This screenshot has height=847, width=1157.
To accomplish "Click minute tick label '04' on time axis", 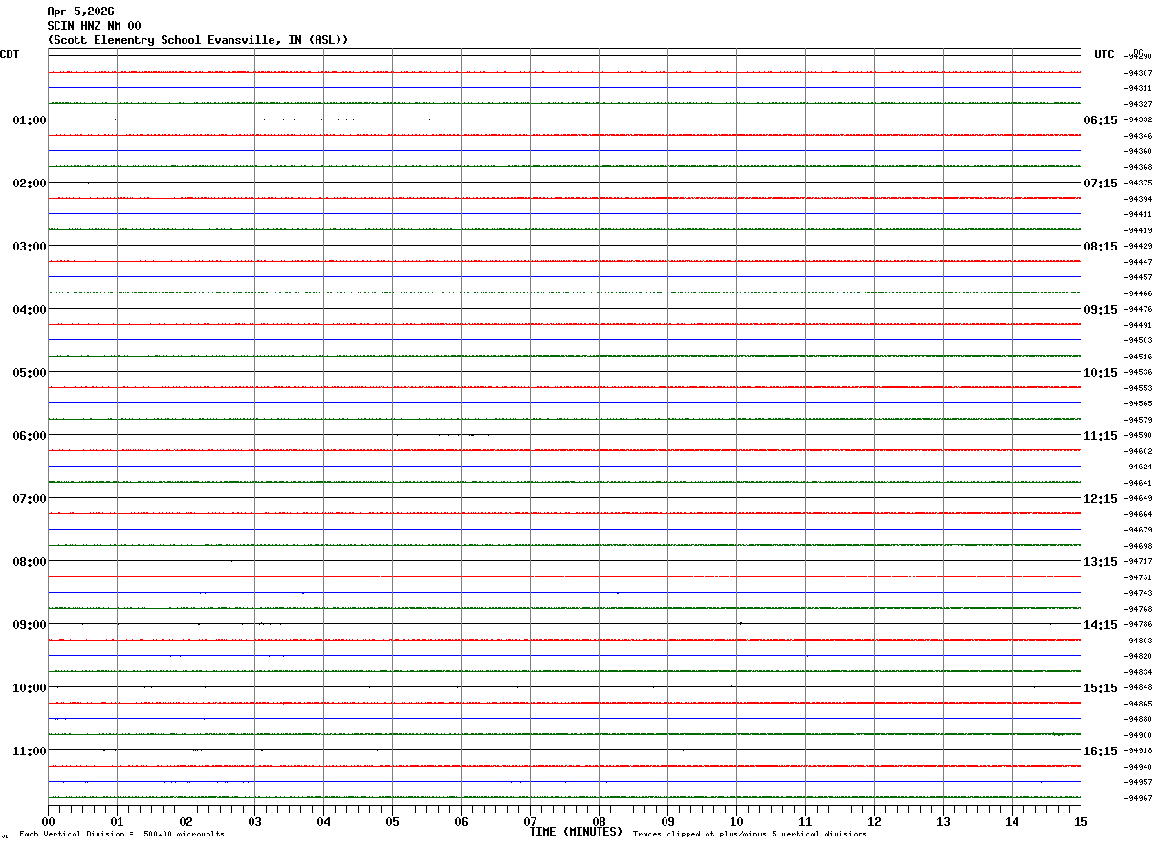I will click(324, 822).
